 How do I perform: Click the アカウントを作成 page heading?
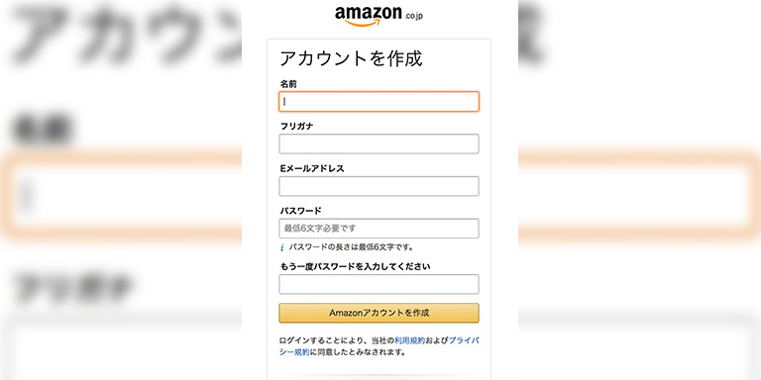(351, 58)
